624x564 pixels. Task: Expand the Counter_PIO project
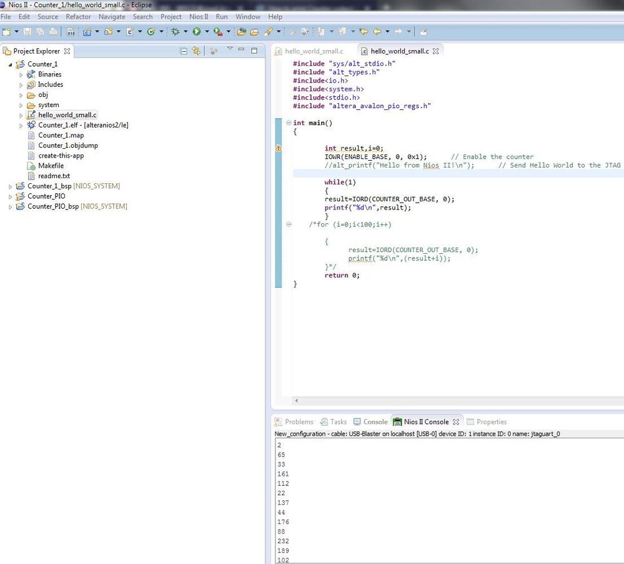[11, 196]
